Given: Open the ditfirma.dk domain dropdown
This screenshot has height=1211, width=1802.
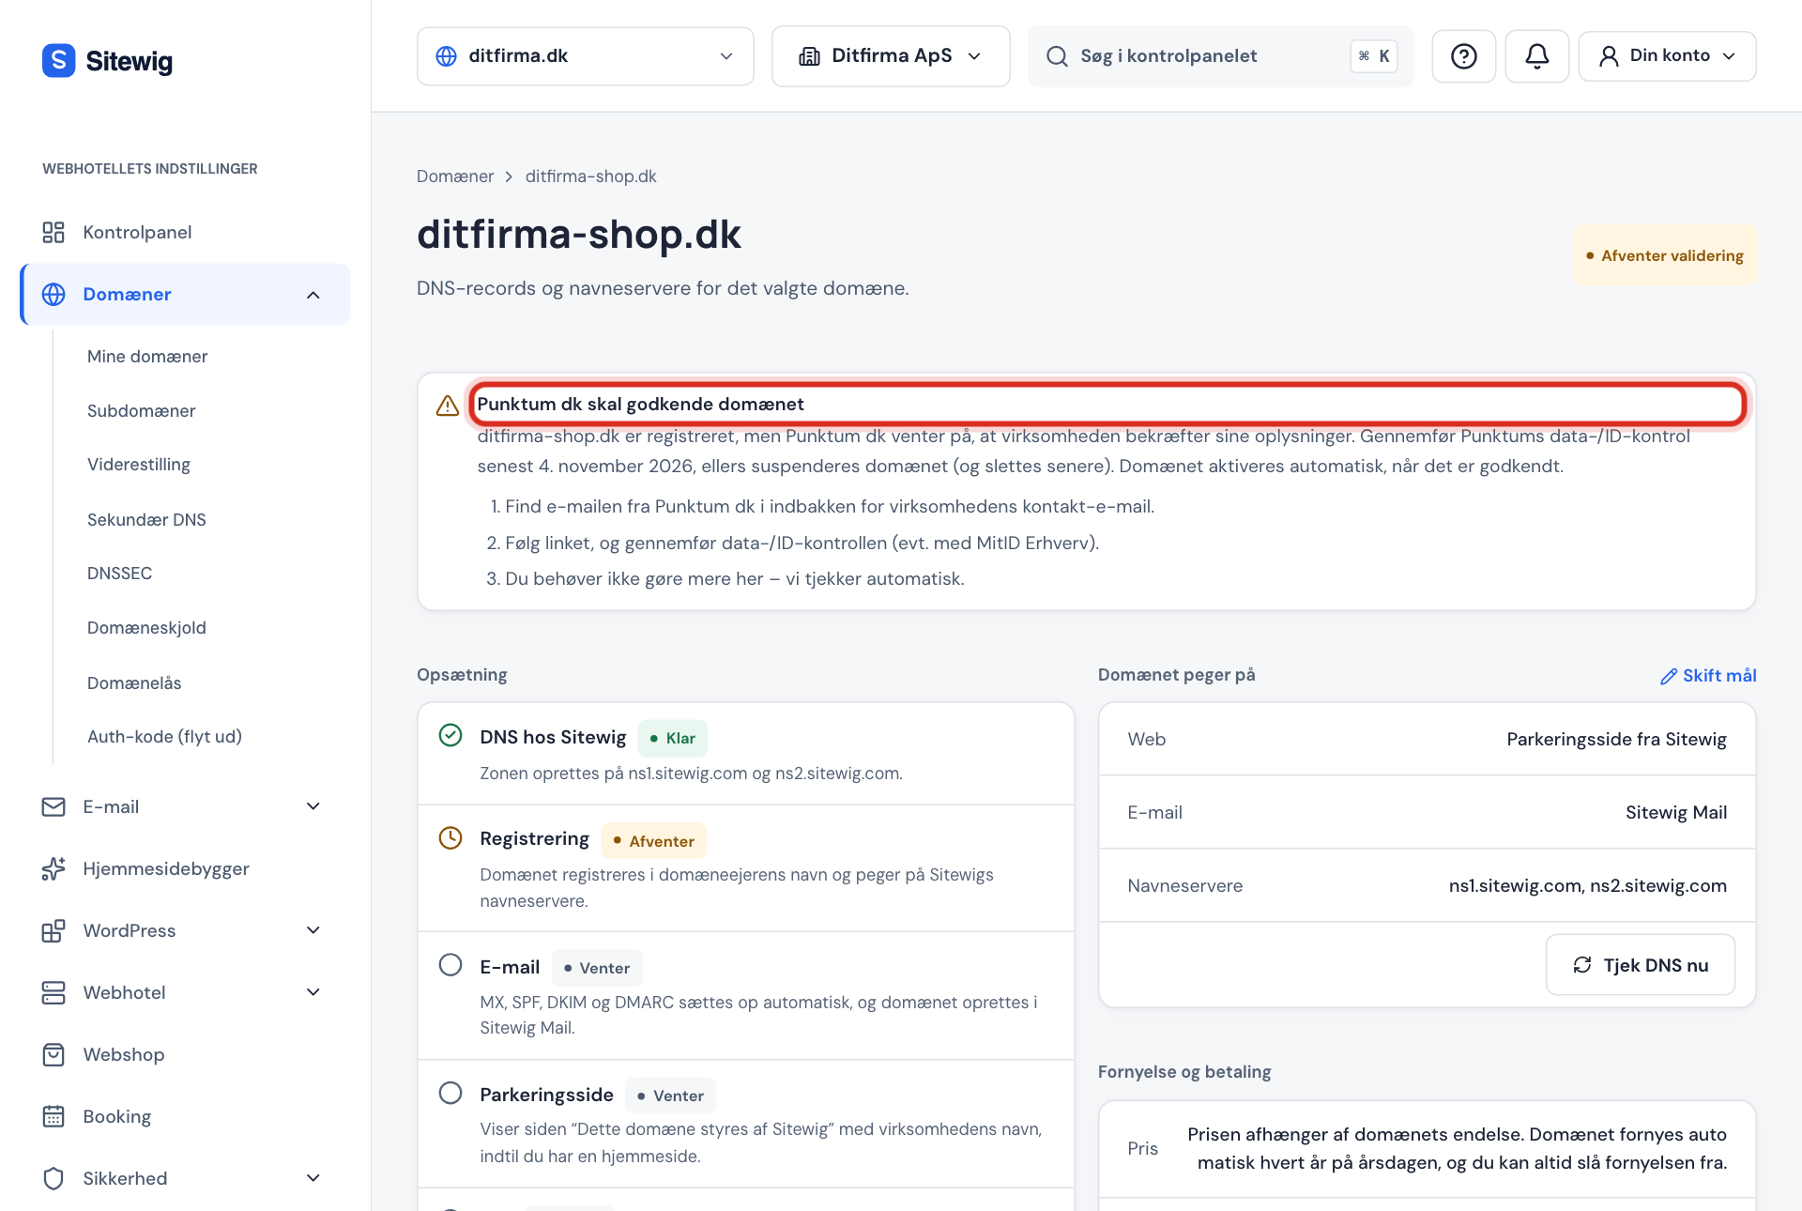Looking at the screenshot, I should [x=585, y=56].
